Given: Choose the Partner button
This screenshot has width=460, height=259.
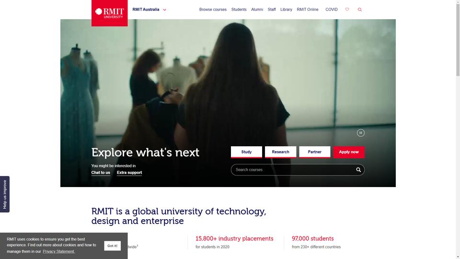Looking at the screenshot, I should pyautogui.click(x=314, y=152).
